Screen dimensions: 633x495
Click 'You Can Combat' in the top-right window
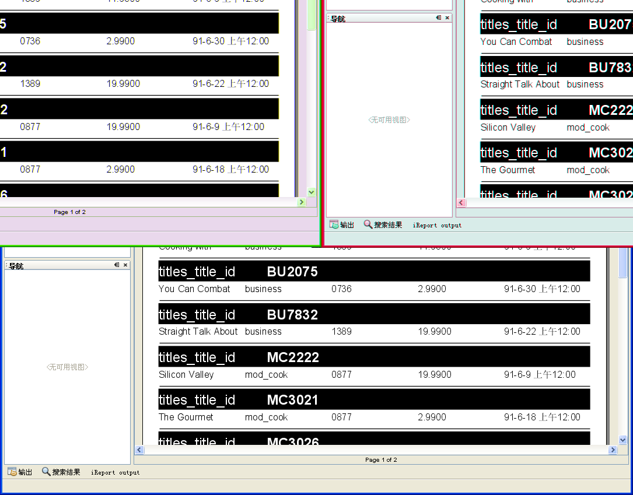(x=516, y=42)
